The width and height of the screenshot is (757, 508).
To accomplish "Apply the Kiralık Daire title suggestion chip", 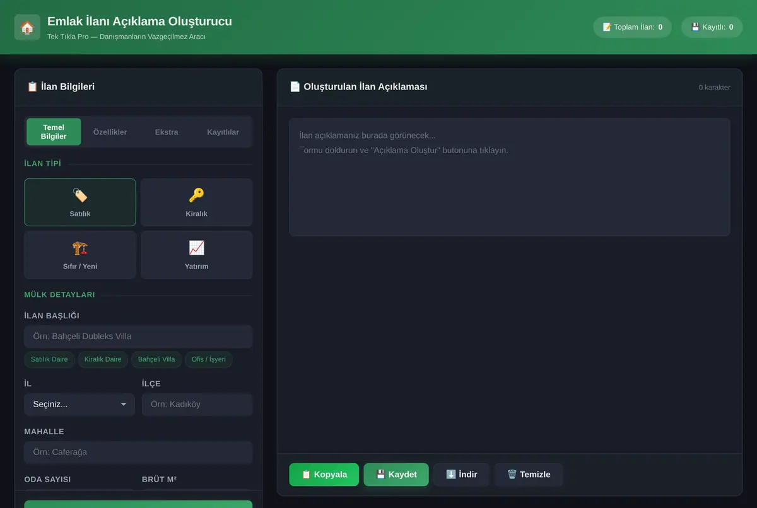I will (x=103, y=359).
